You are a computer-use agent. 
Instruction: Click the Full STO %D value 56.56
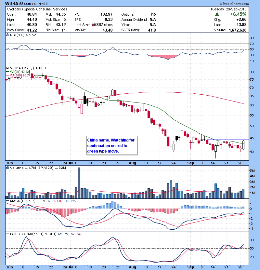coord(76,234)
